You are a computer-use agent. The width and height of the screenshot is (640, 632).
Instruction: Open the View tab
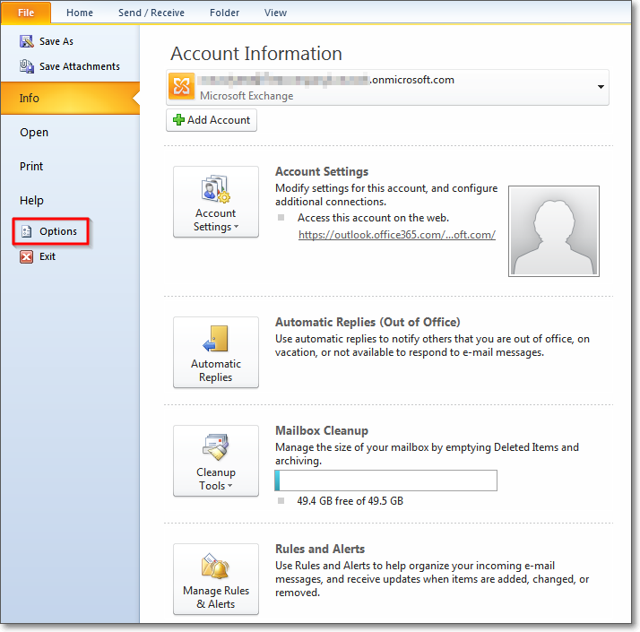click(x=275, y=13)
